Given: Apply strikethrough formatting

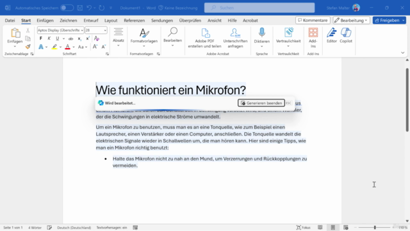Looking at the screenshot, I should (x=70, y=38).
